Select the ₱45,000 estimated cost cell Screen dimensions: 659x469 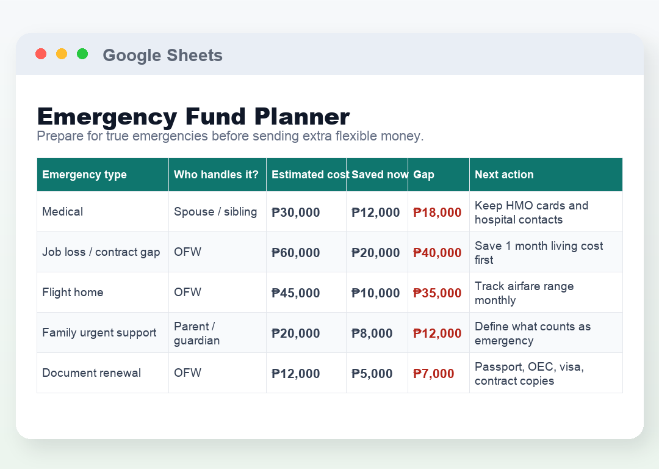(306, 293)
